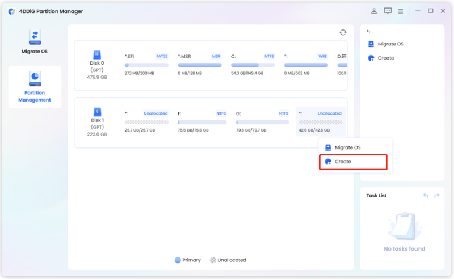Image resolution: width=454 pixels, height=279 pixels.
Task: Click Create icon in right panel
Action: [x=371, y=58]
